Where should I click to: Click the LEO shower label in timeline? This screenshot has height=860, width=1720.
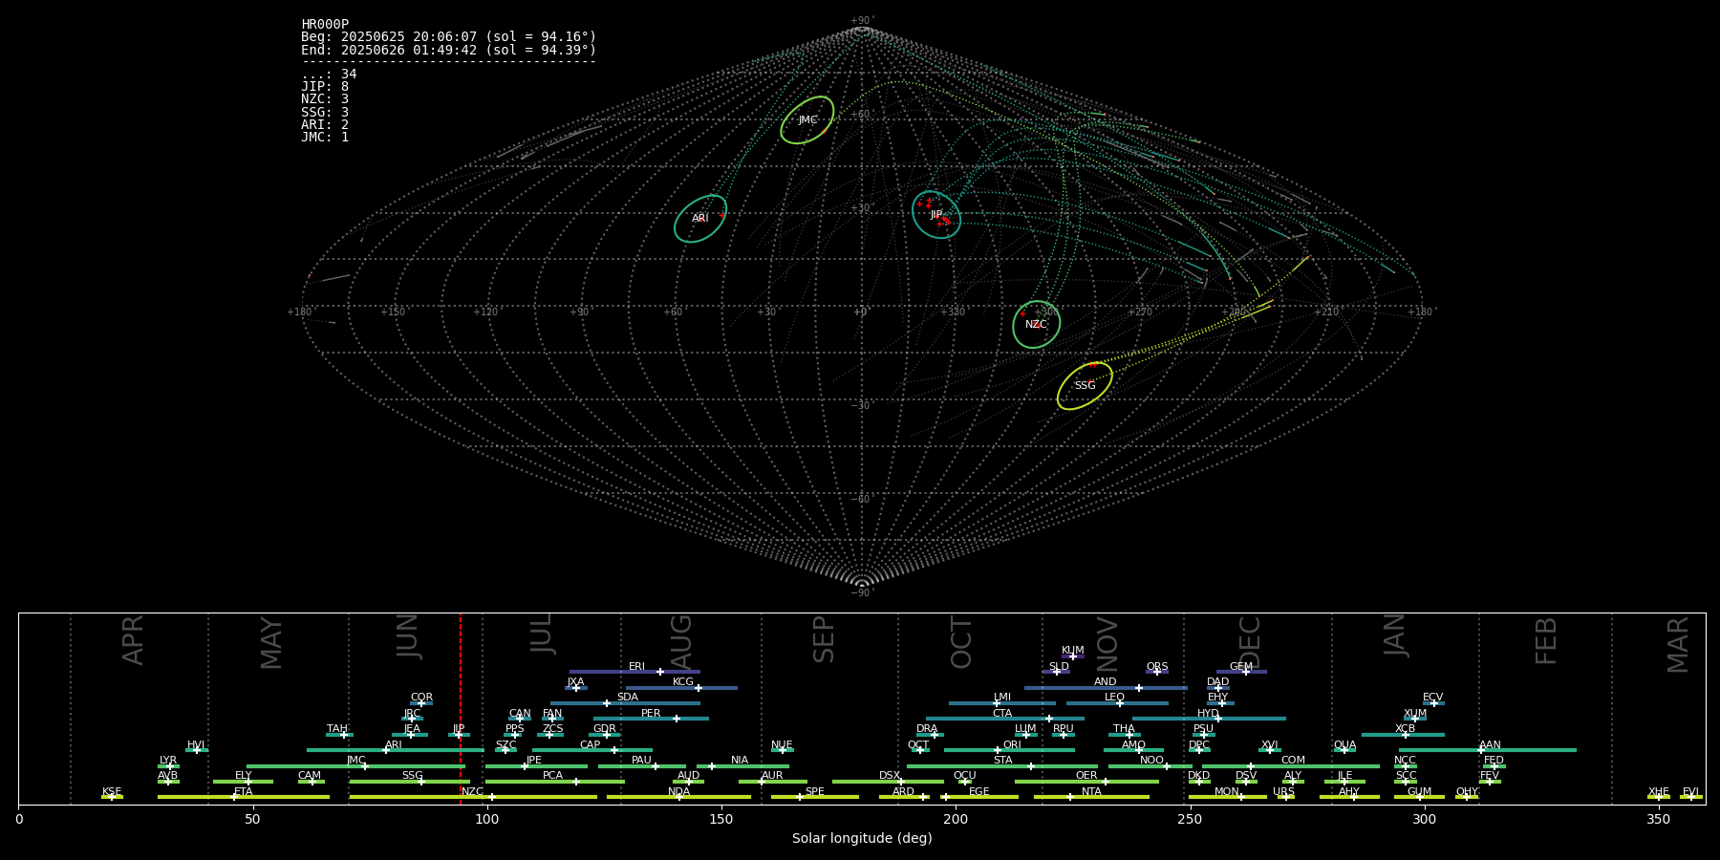[x=1114, y=698]
